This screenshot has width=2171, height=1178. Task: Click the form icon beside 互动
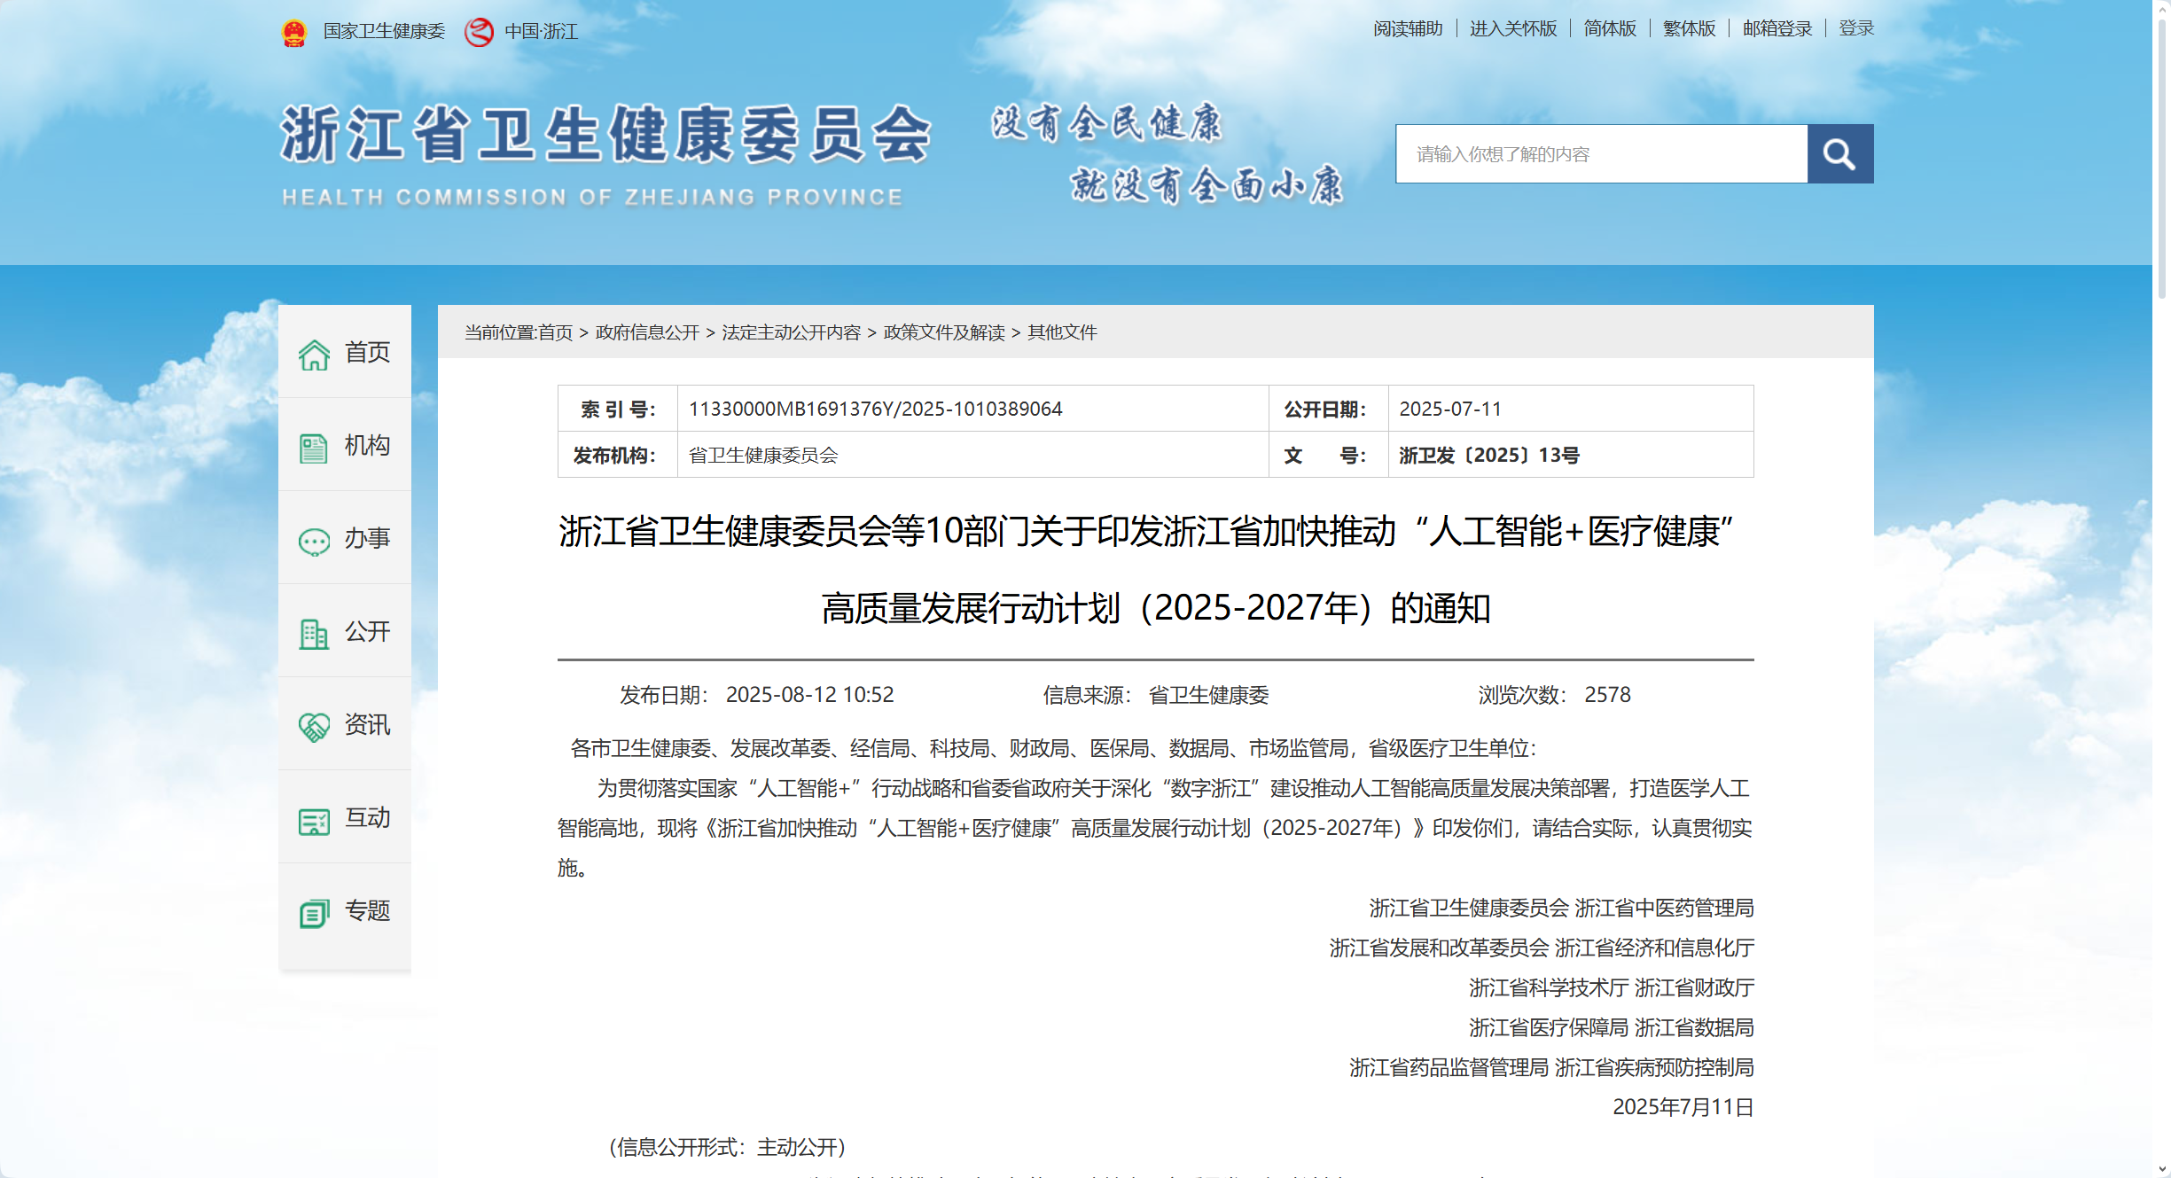[314, 821]
